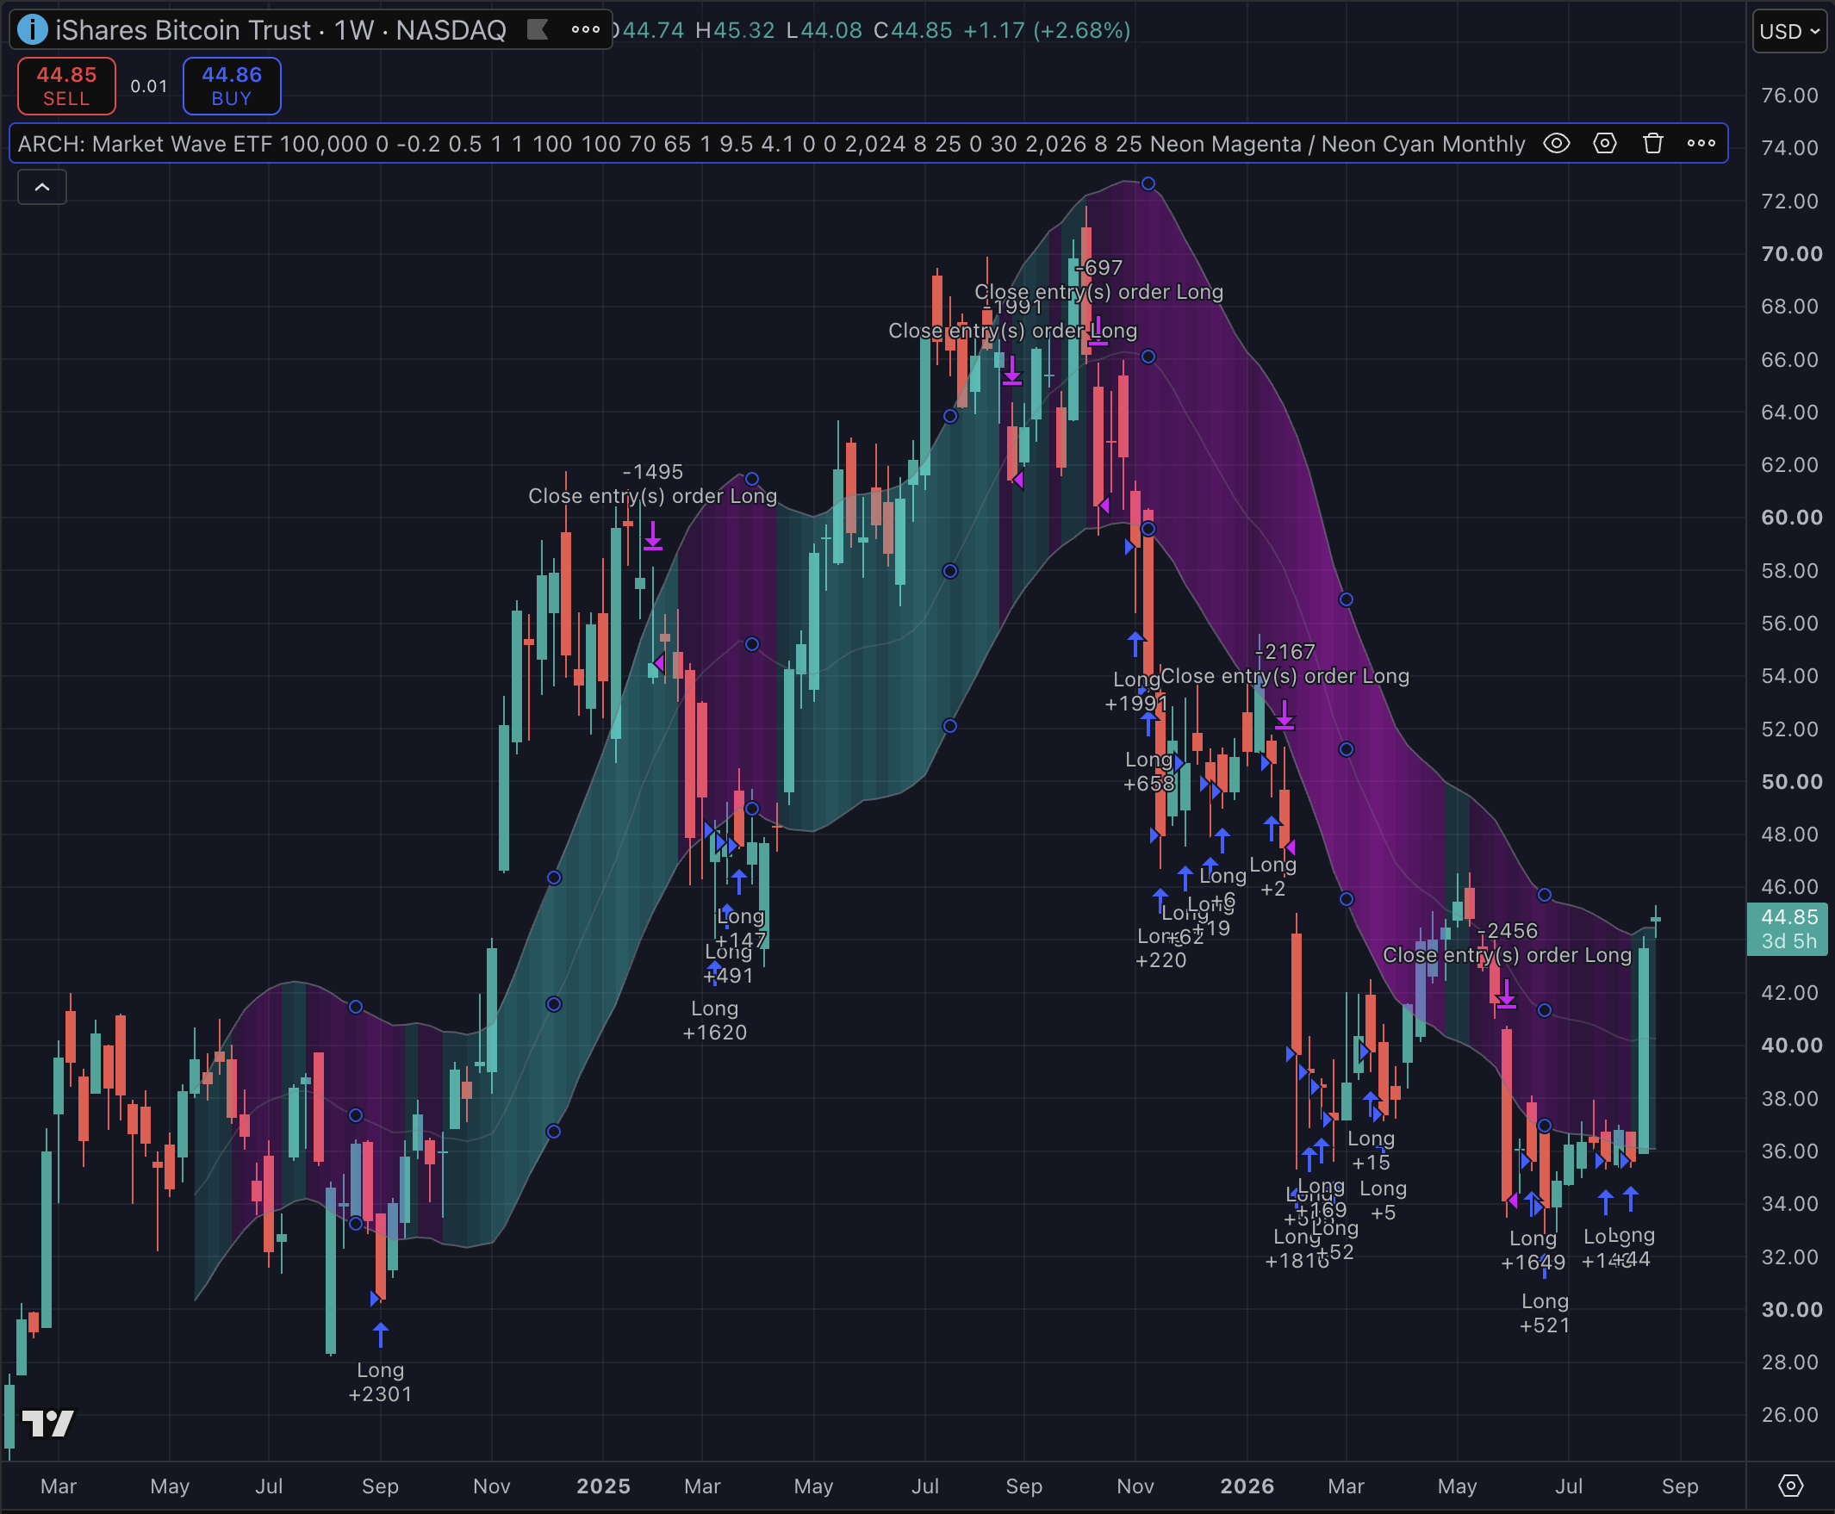The width and height of the screenshot is (1835, 1514).
Task: Click the 70.00 price axis label
Action: (x=1791, y=254)
